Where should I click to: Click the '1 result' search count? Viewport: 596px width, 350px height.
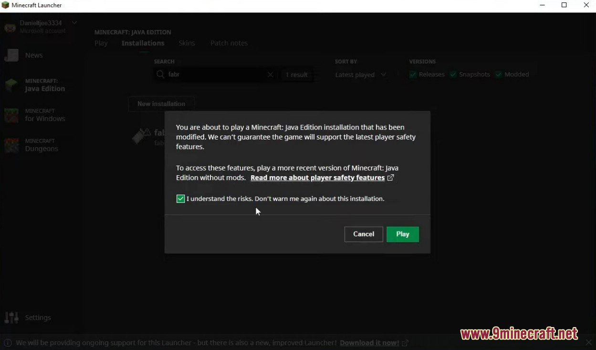[x=296, y=74]
